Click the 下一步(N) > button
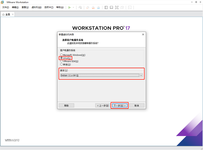The width and height of the screenshot is (203, 150). (x=120, y=106)
